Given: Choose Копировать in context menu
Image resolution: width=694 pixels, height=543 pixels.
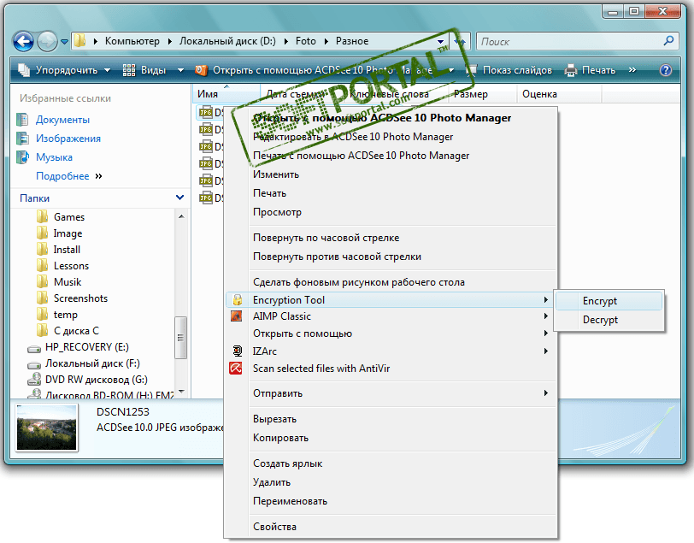Looking at the screenshot, I should coord(280,438).
